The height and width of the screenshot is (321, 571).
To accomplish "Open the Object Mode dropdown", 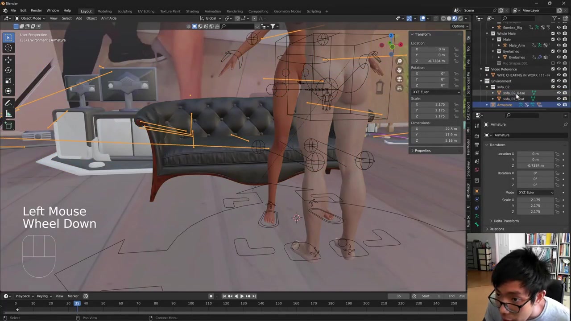I will pyautogui.click(x=30, y=18).
